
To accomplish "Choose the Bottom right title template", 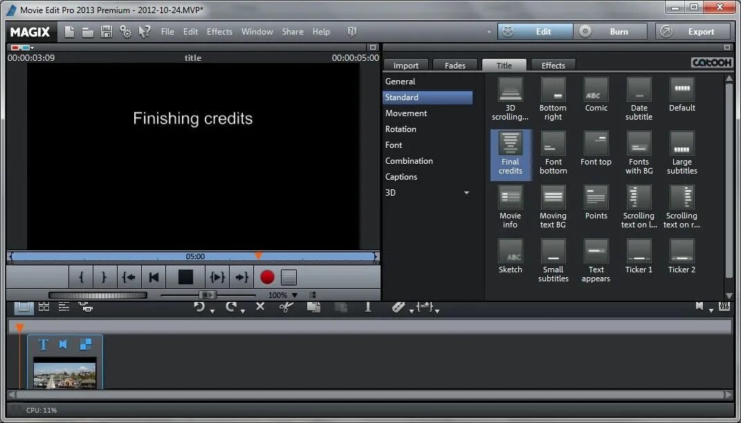I will point(553,99).
